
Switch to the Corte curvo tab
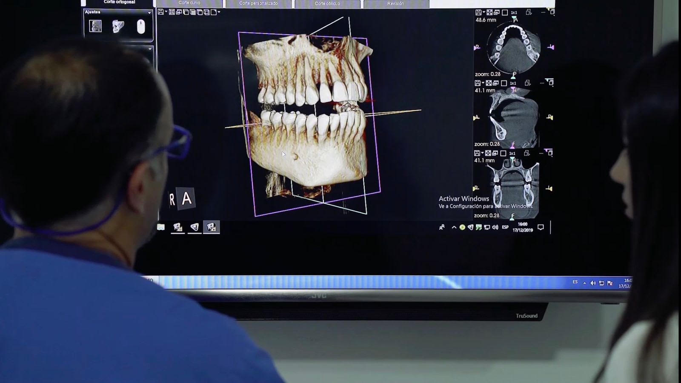189,3
